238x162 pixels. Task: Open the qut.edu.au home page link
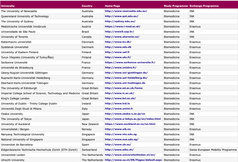click(121, 16)
